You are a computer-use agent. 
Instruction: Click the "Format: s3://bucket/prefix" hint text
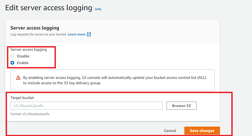click(x=30, y=114)
